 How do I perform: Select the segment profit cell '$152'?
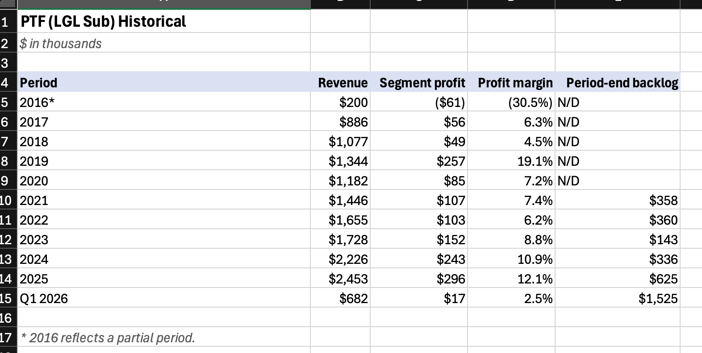coord(419,239)
